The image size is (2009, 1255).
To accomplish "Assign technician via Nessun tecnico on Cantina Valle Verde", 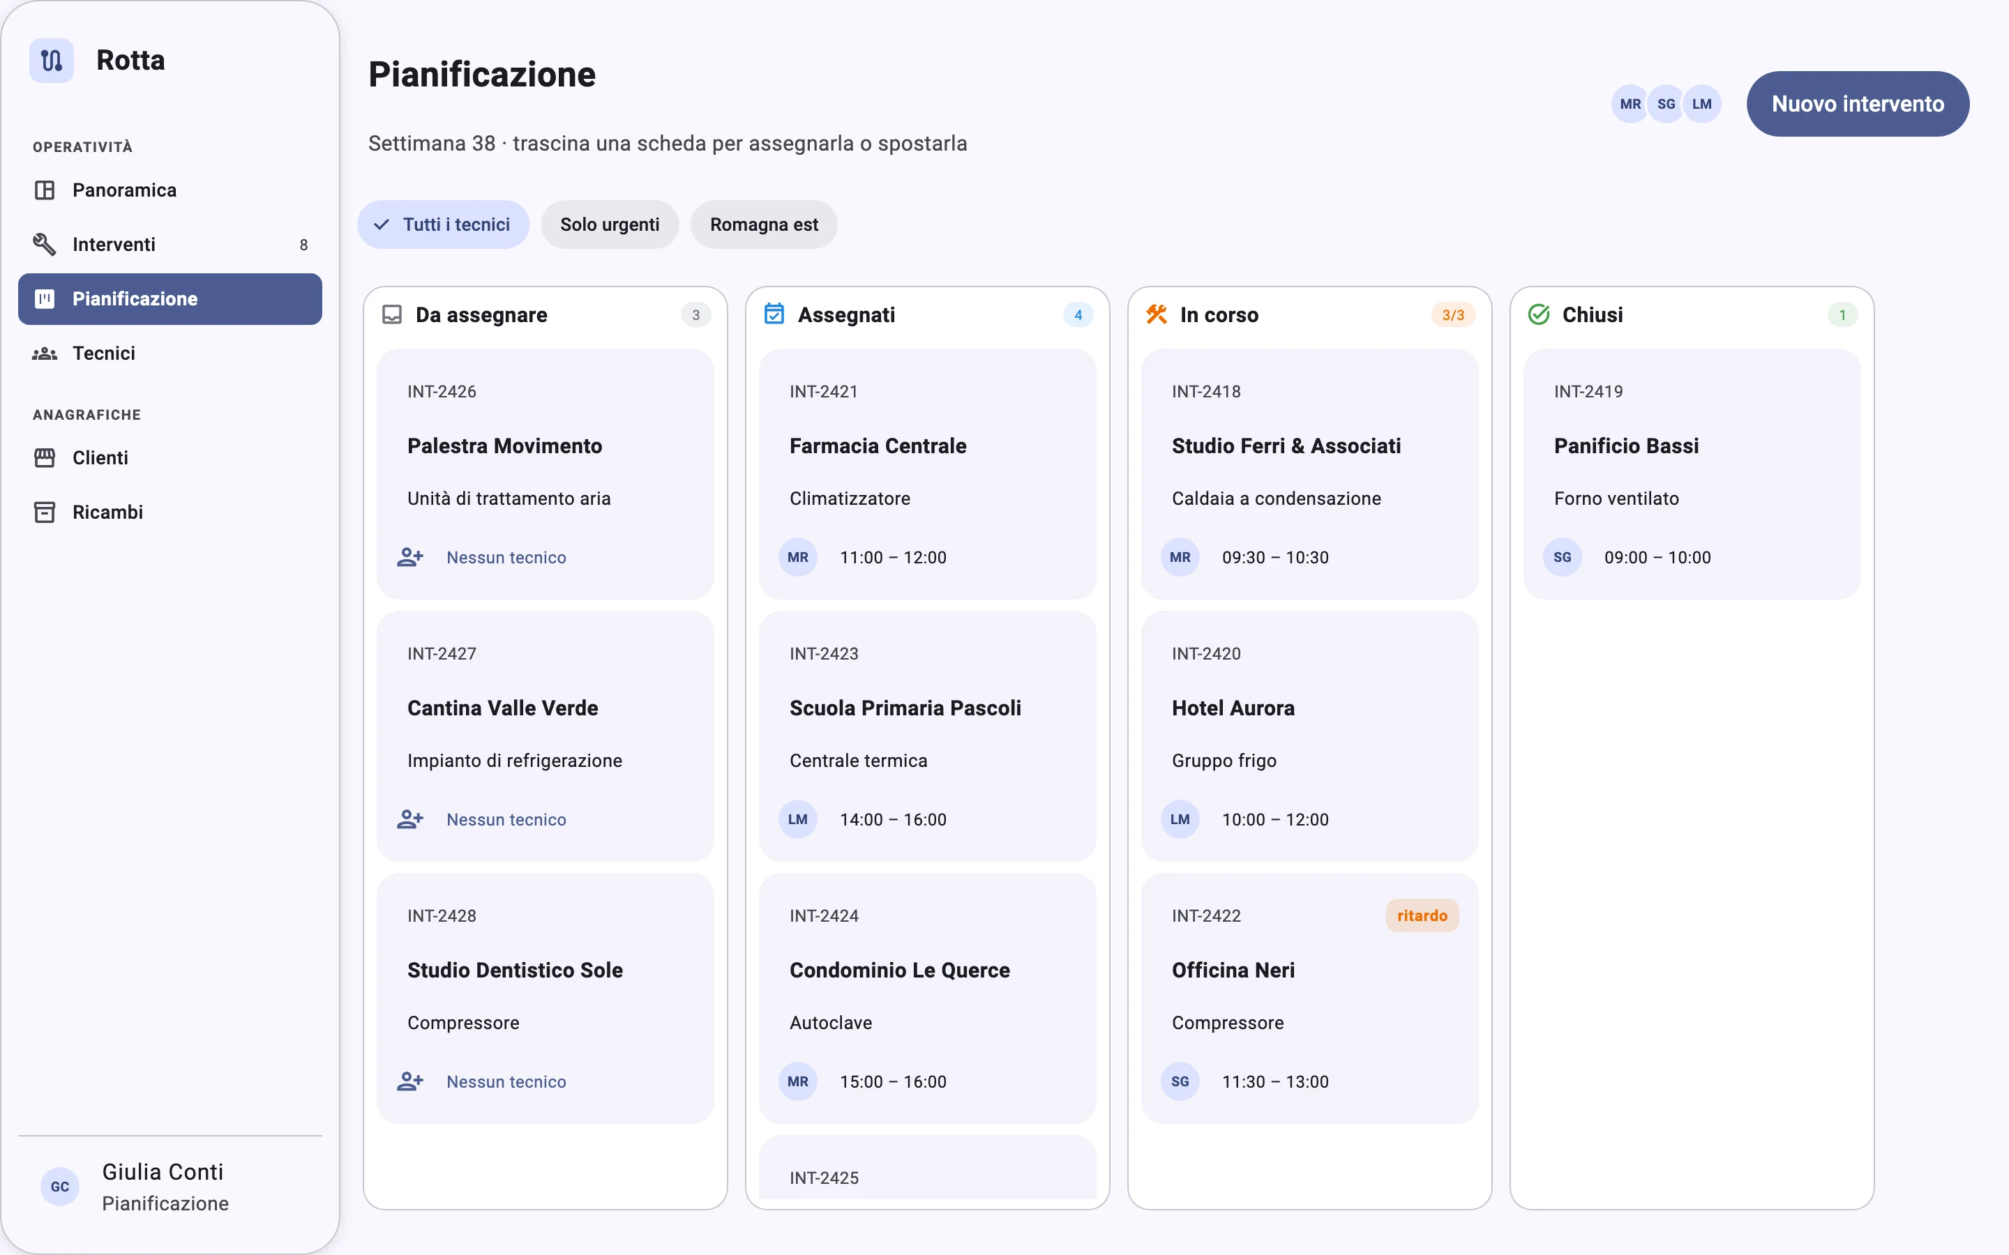I will click(506, 820).
